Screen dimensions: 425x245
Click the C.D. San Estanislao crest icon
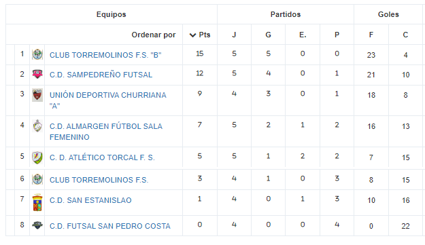pos(37,202)
